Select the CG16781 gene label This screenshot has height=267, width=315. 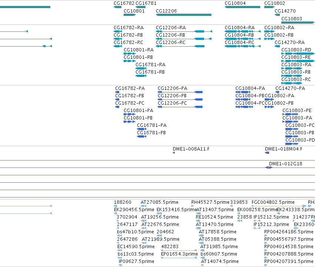(x=146, y=3)
